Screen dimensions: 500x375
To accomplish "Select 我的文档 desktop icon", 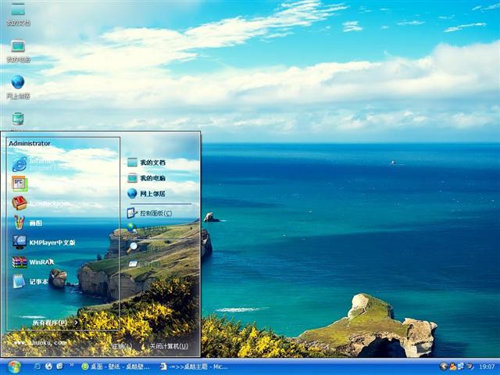I will point(18,14).
